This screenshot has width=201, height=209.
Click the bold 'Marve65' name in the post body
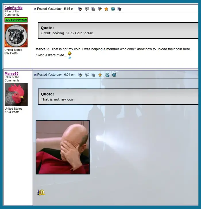42,49
